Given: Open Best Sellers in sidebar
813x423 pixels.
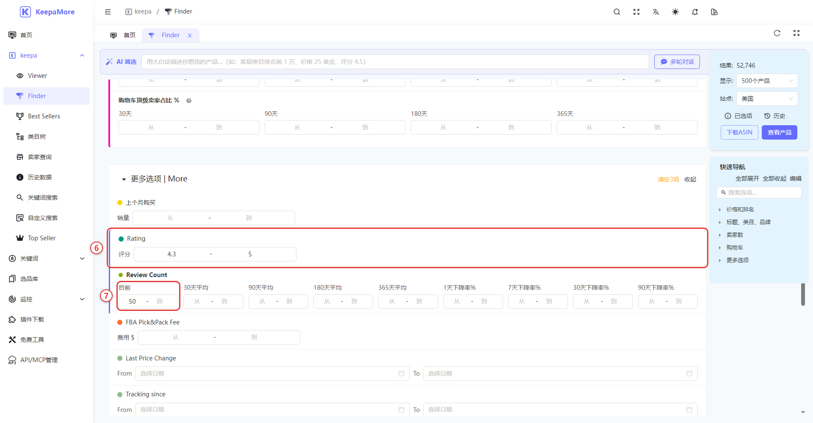Looking at the screenshot, I should pos(47,116).
